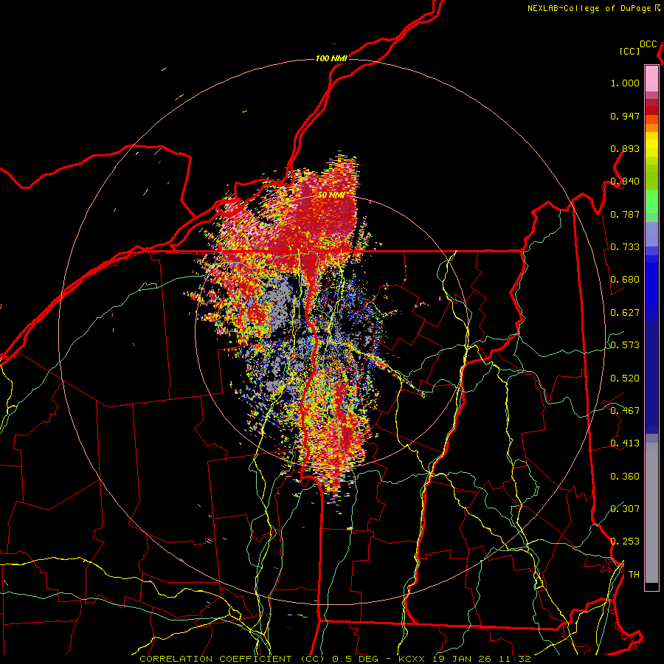Click the 0.5 DEG elevation text
Image resolution: width=664 pixels, height=664 pixels.
(356, 659)
